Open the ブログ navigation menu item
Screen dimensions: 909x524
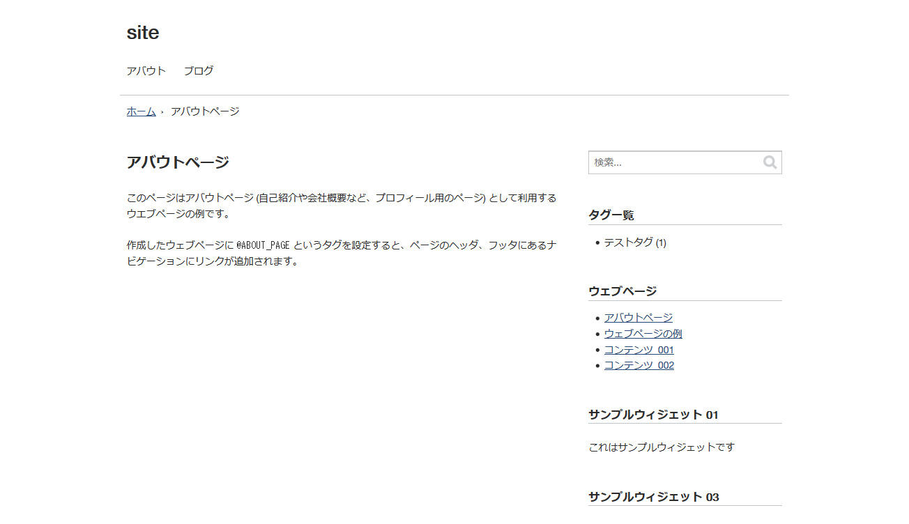tap(199, 70)
